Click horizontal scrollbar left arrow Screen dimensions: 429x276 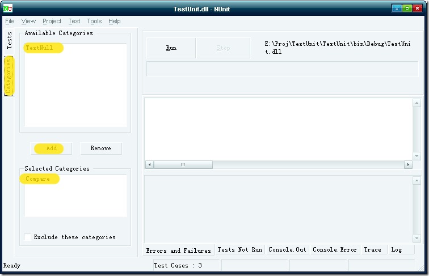[x=149, y=164]
